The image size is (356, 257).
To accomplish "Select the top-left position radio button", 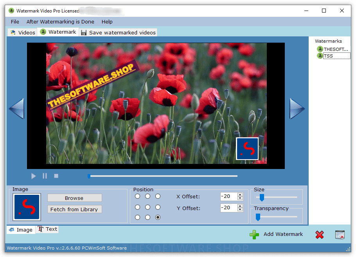I will coord(137,196).
